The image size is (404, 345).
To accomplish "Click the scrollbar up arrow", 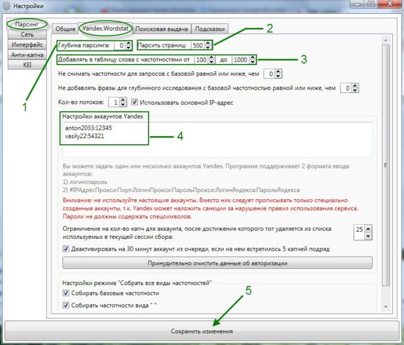I will 386,40.
